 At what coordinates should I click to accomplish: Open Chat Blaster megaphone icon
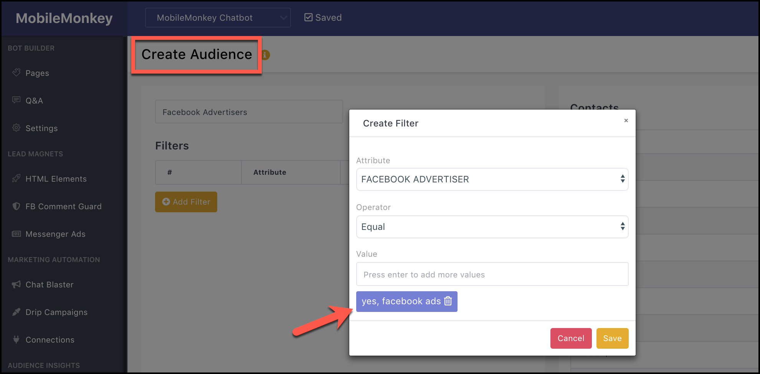click(x=15, y=284)
